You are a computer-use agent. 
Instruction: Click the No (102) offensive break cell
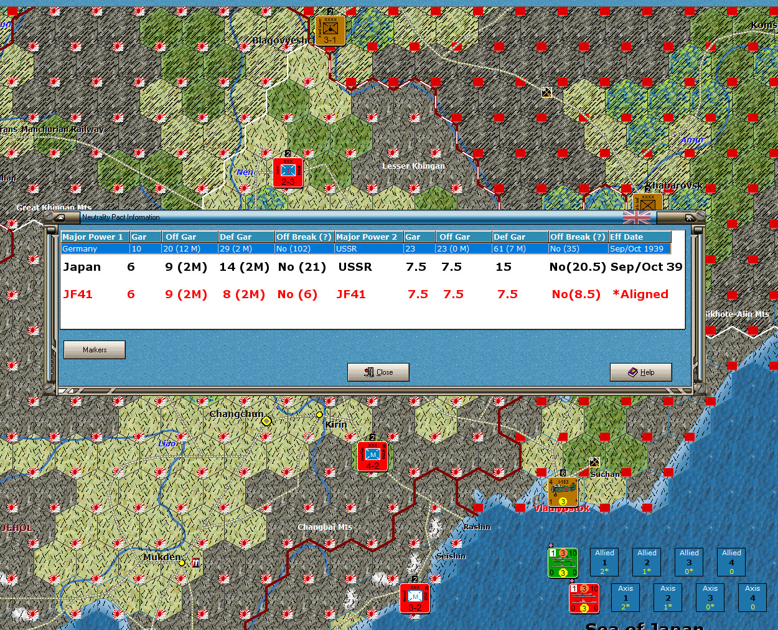tap(304, 248)
